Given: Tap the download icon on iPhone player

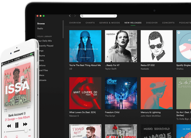Looking at the screenshot, I should [6, 137].
